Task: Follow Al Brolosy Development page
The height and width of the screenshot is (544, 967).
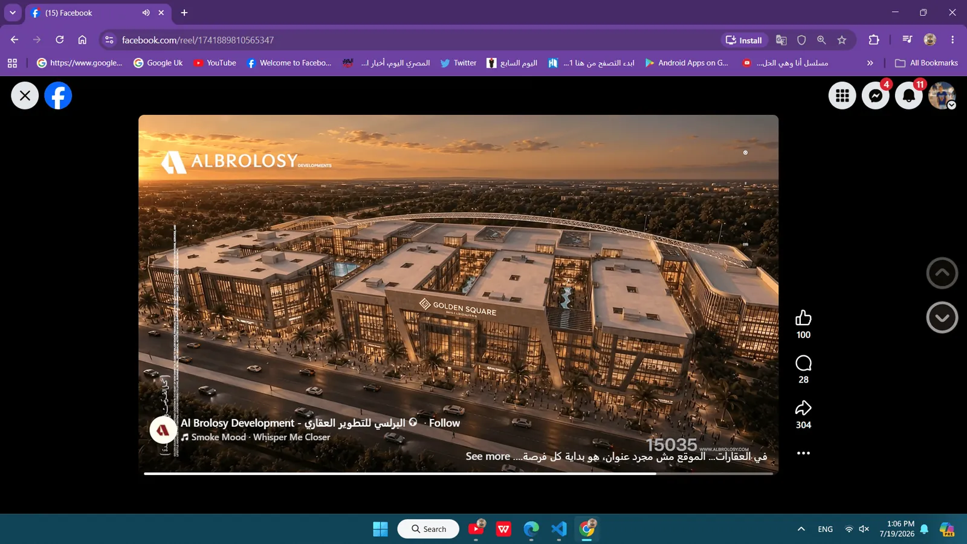Action: [444, 423]
